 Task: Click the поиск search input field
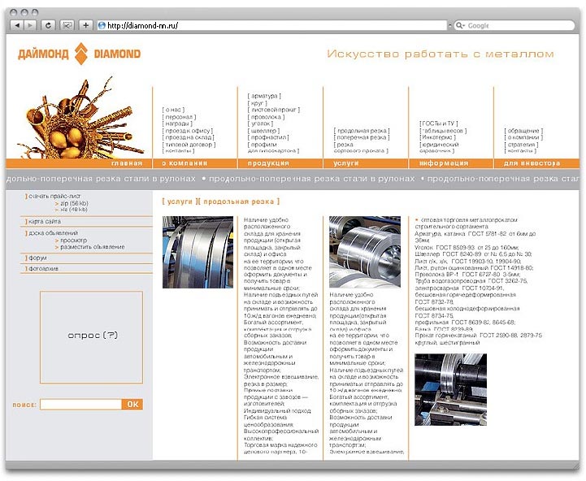click(x=80, y=405)
